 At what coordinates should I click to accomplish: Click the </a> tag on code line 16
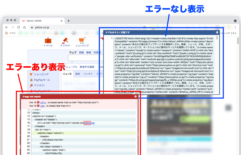[93, 123]
